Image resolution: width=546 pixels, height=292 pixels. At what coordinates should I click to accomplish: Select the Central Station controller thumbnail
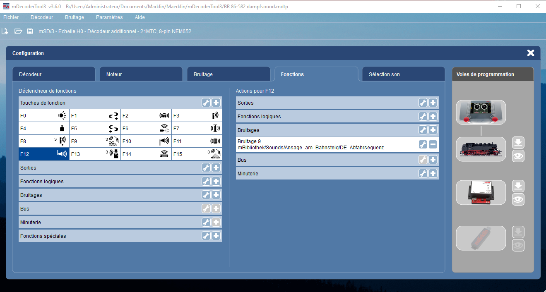[481, 112]
